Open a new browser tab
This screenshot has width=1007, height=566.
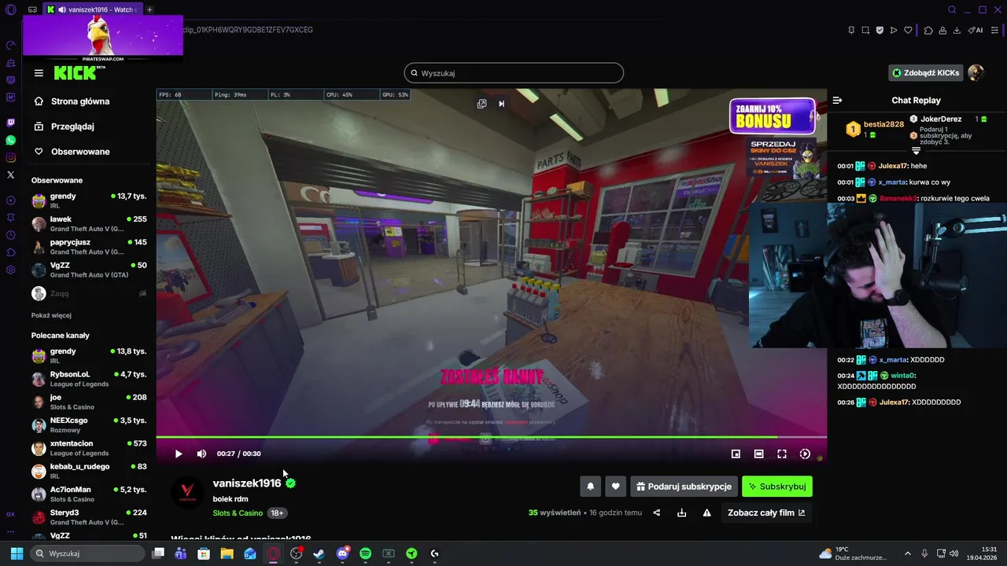[x=149, y=9]
